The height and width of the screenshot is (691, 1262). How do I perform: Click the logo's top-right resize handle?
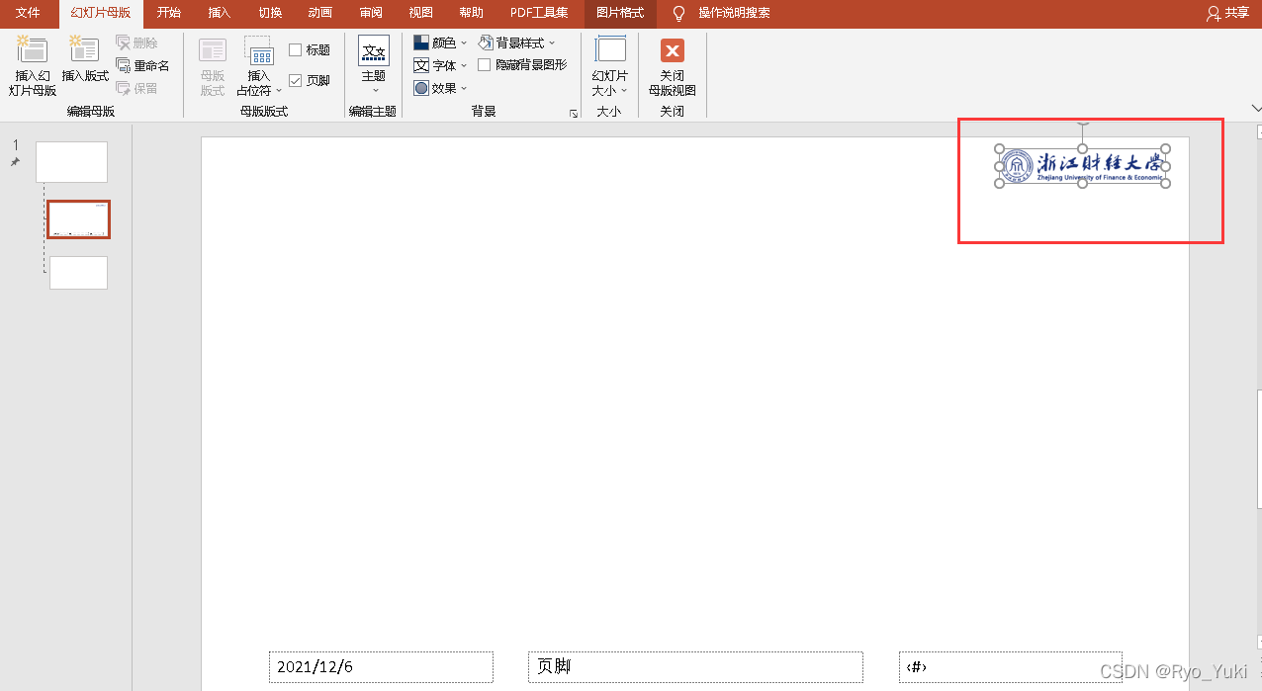click(x=1166, y=149)
